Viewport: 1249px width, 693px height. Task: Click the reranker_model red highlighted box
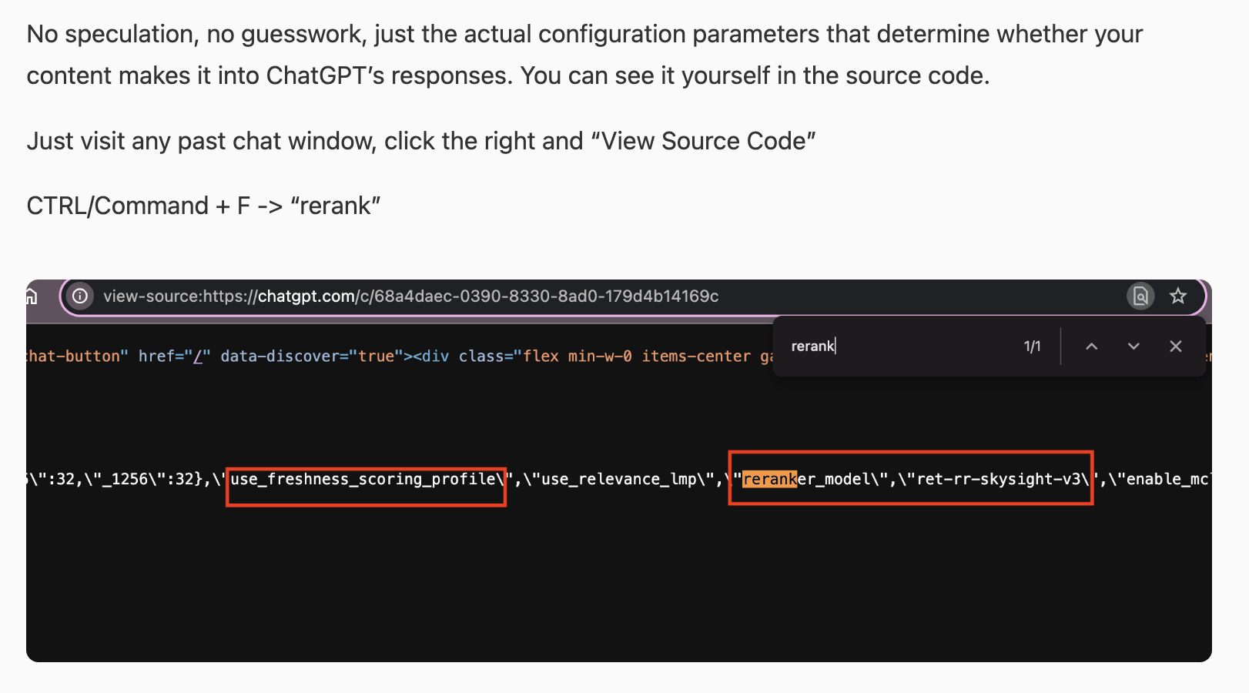[x=911, y=479]
